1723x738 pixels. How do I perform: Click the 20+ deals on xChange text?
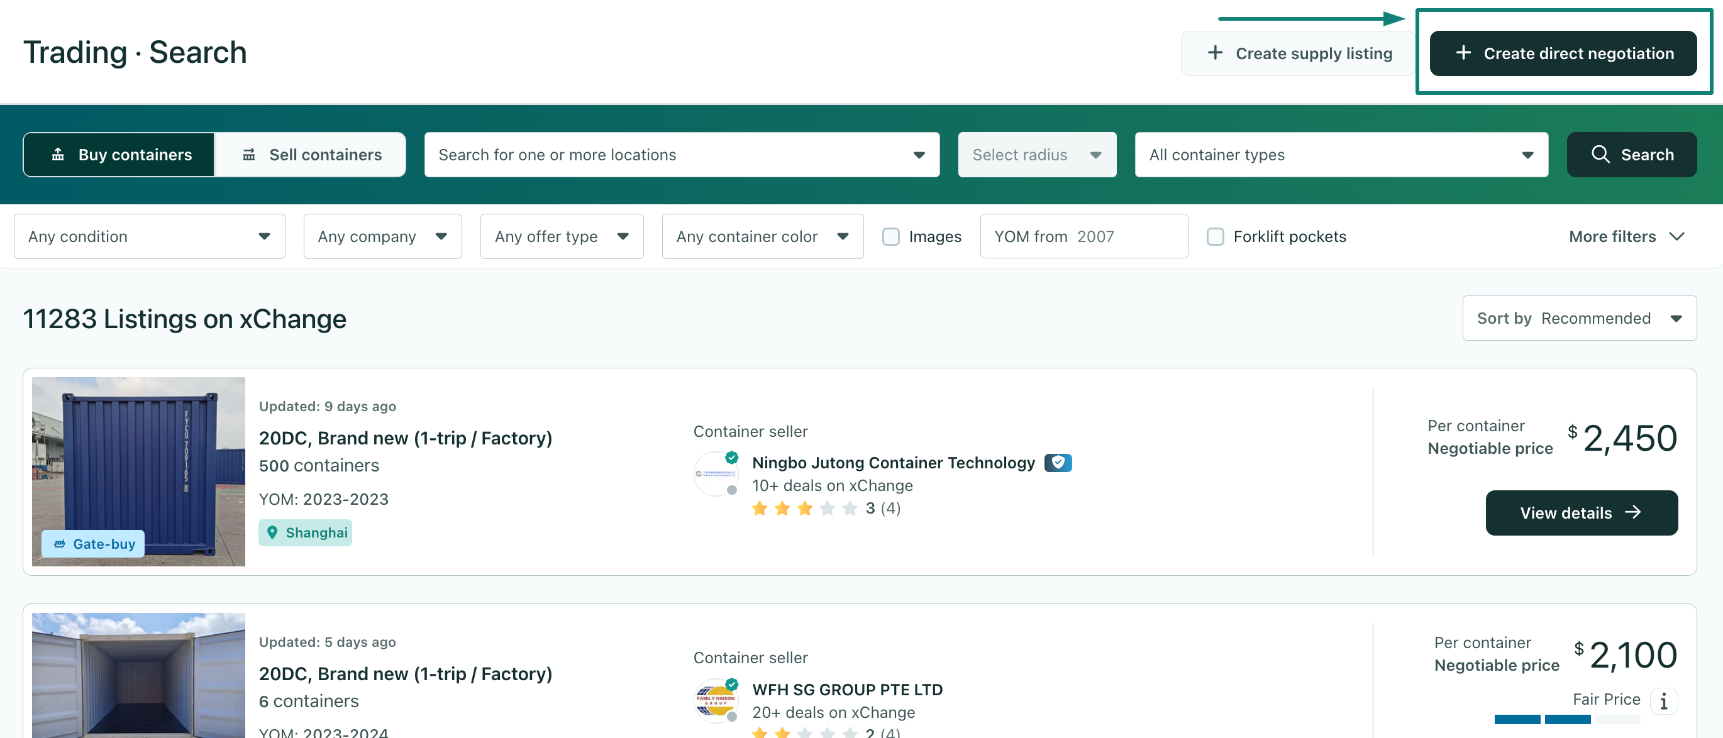[833, 713]
